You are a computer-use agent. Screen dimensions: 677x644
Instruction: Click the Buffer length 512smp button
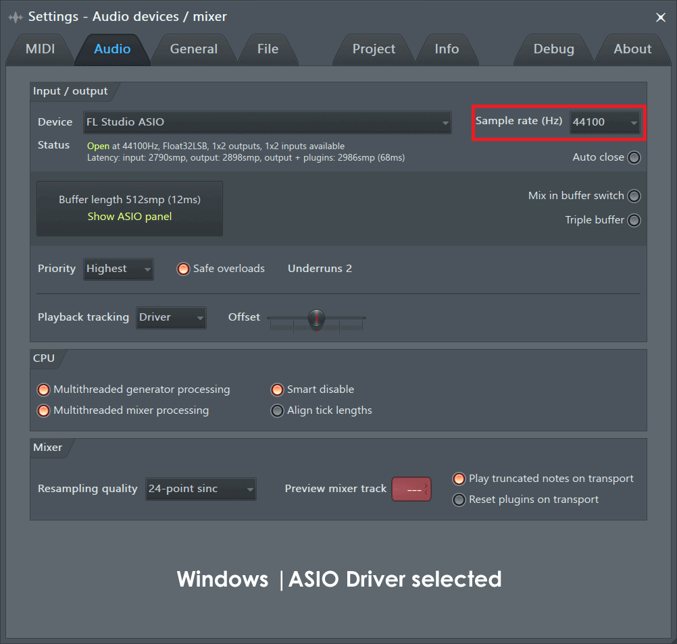pyautogui.click(x=129, y=199)
